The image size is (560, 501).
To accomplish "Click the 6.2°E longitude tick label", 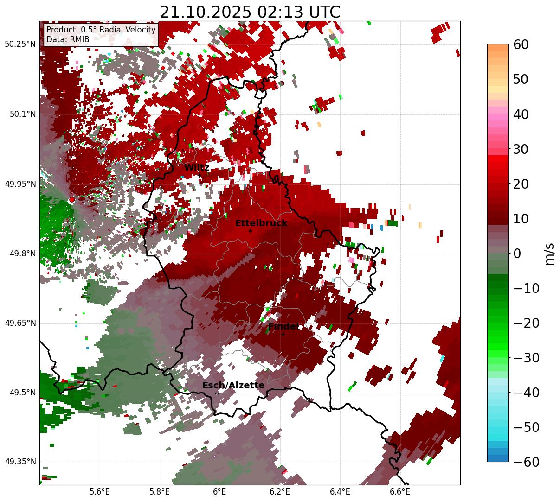I will 280,492.
